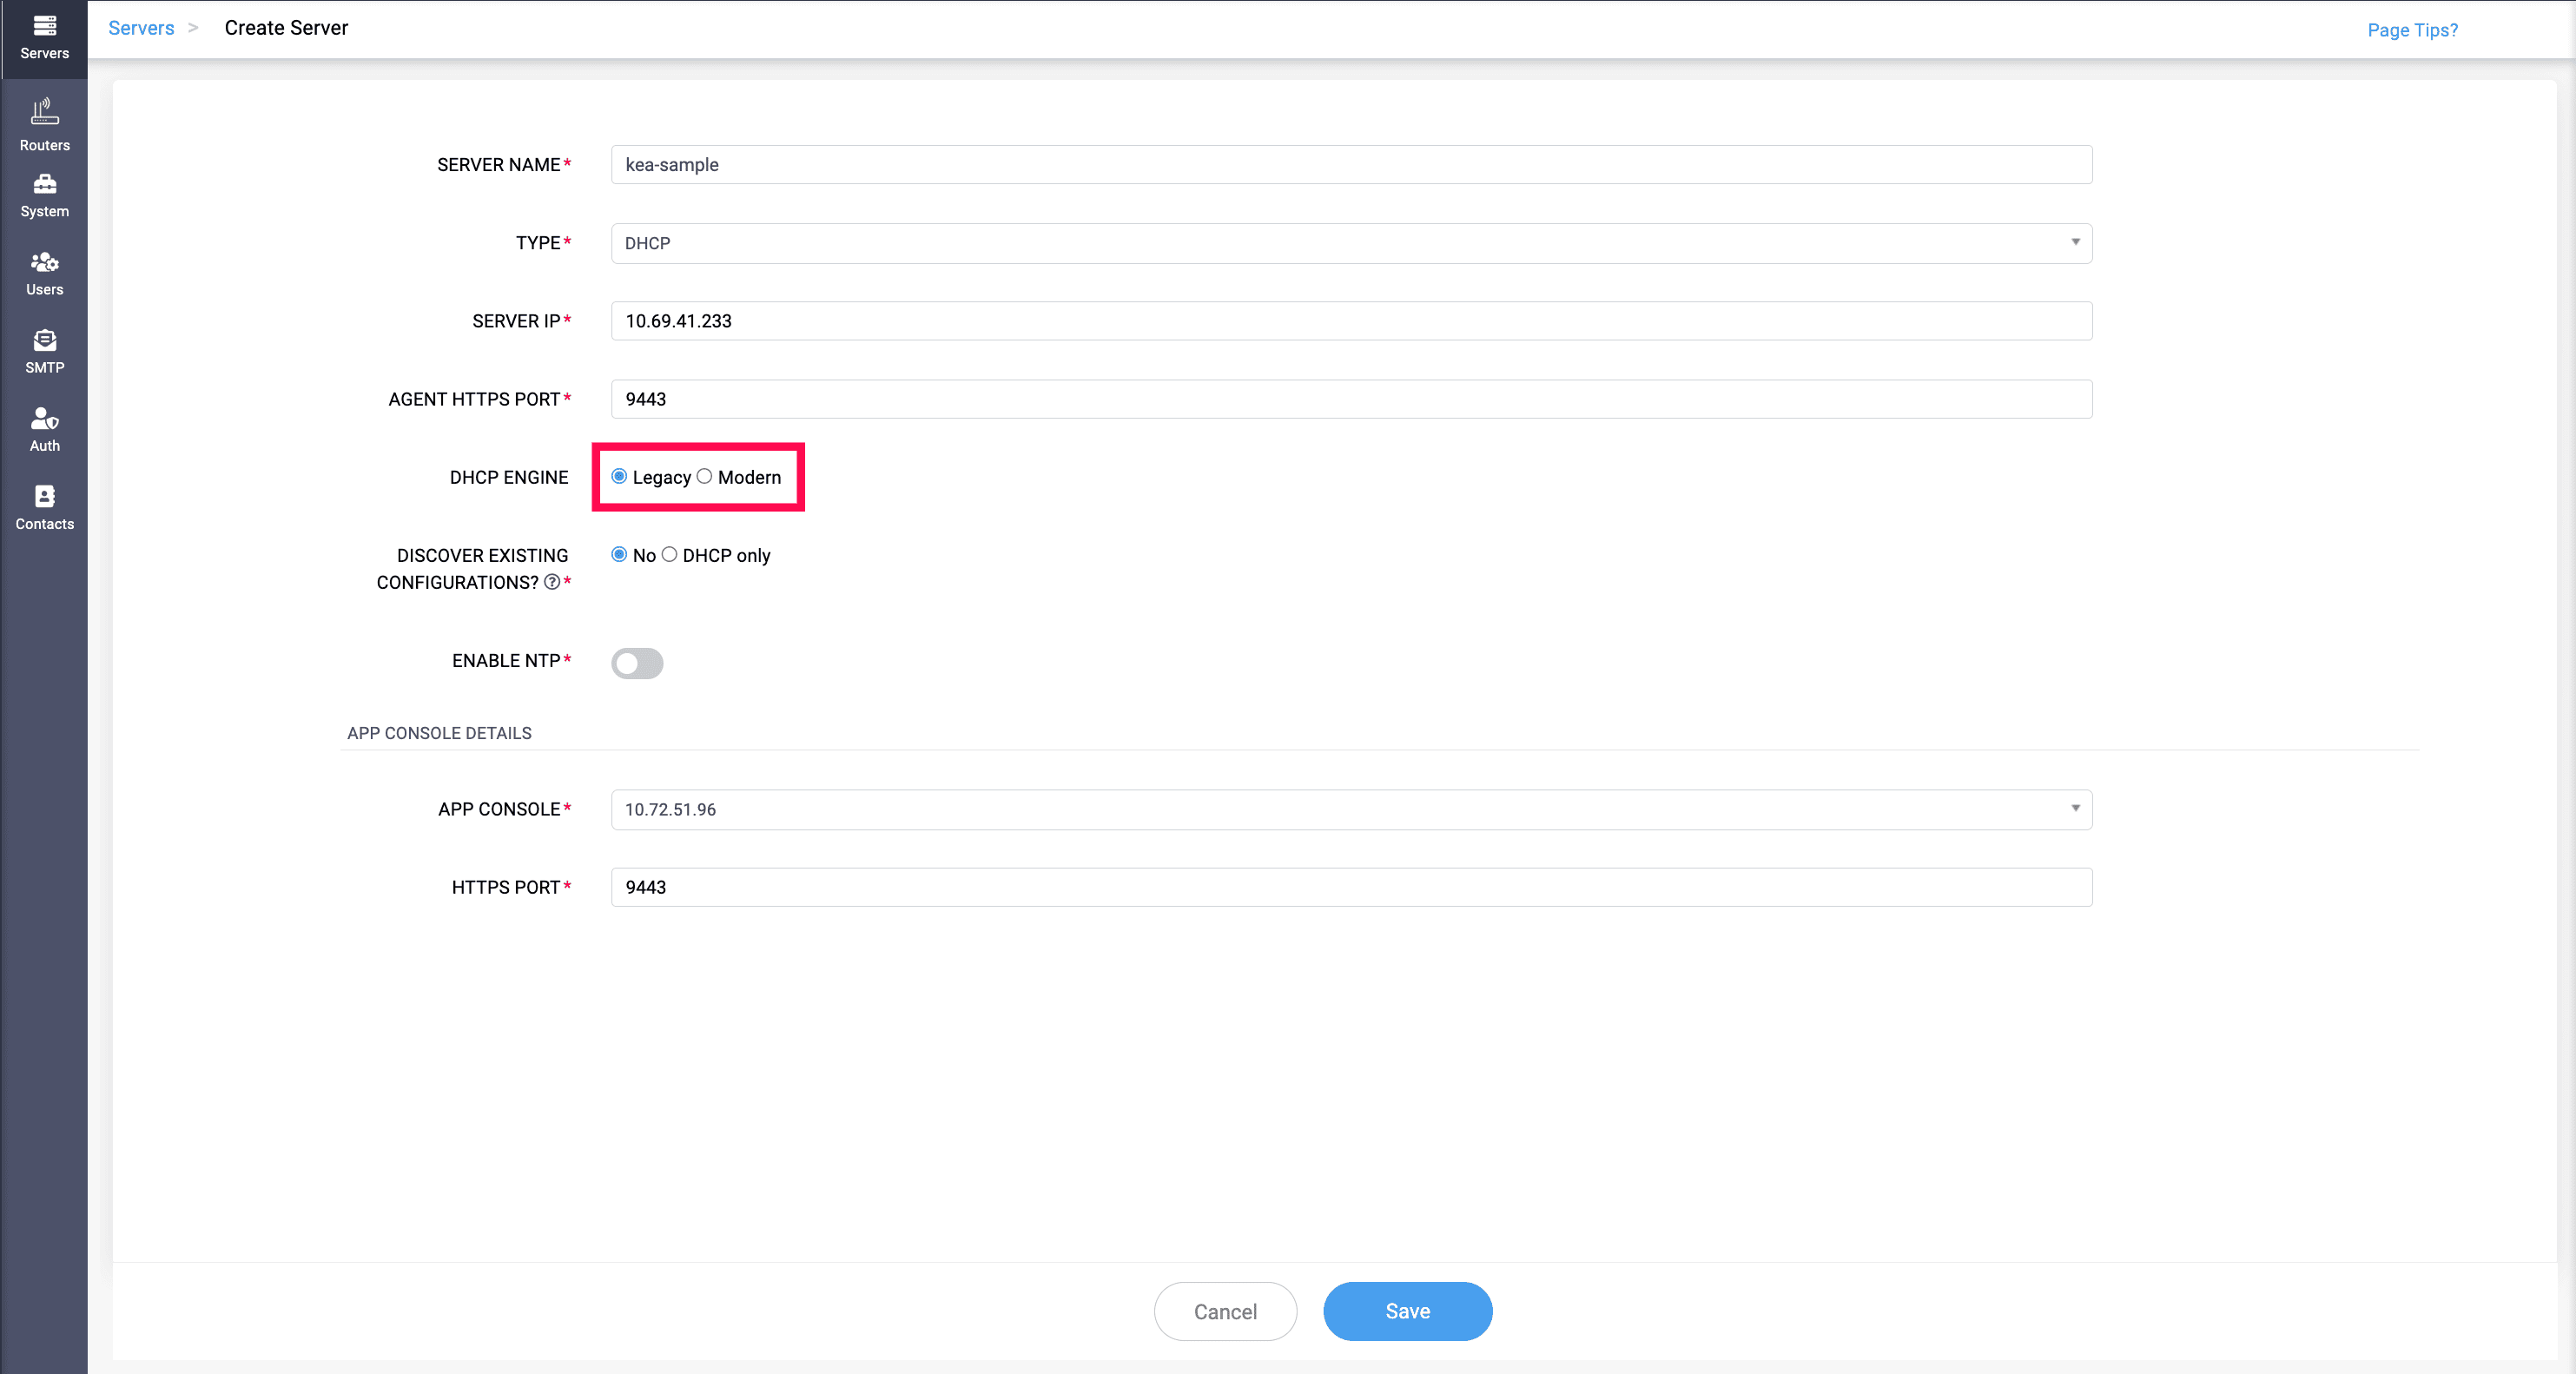Viewport: 2576px width, 1374px height.
Task: Open the SMTP sidebar icon
Action: [x=44, y=352]
